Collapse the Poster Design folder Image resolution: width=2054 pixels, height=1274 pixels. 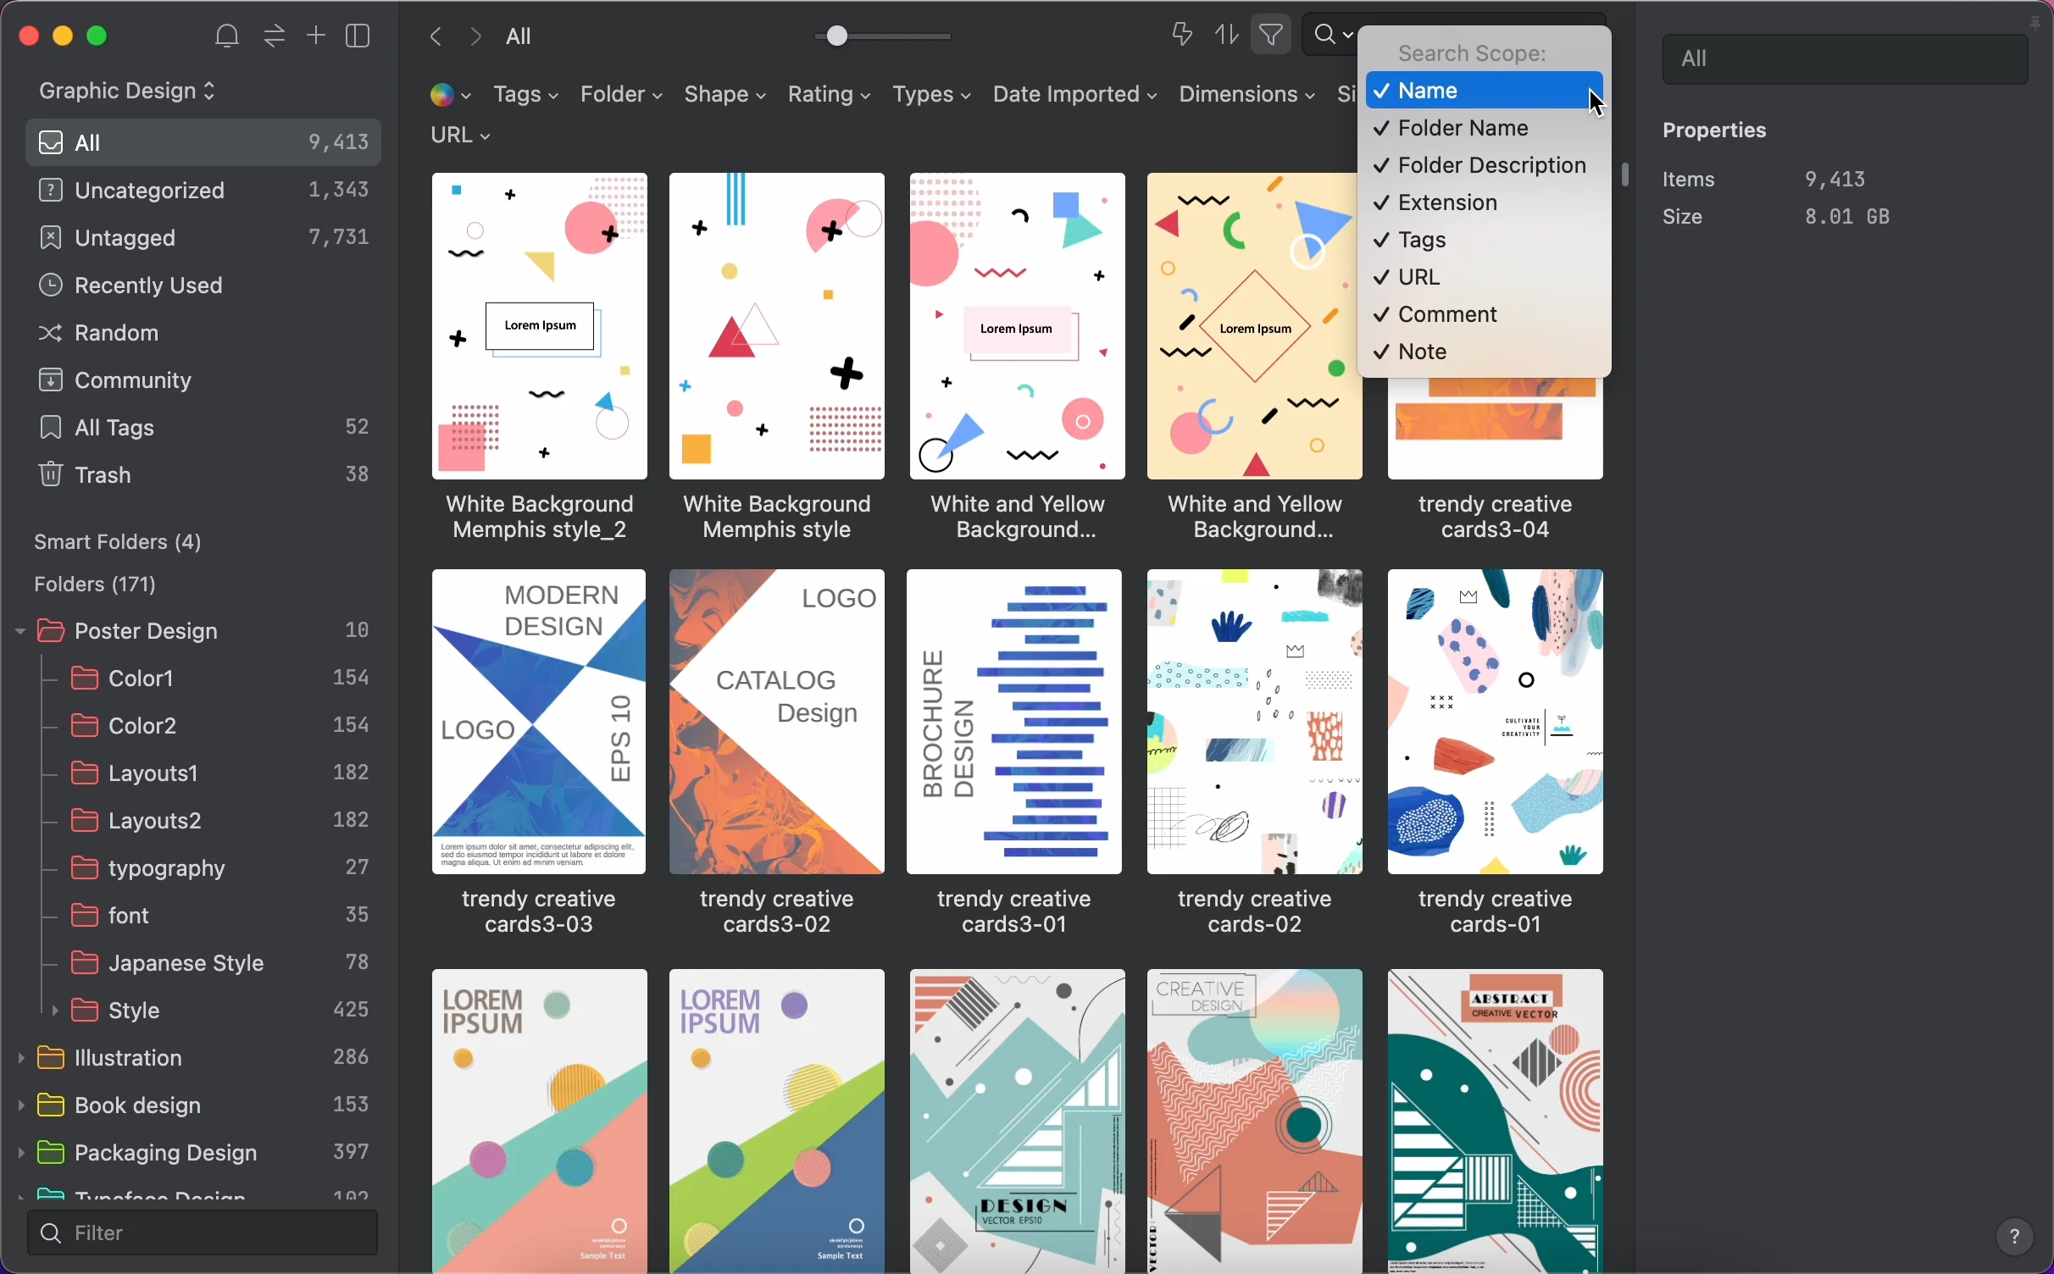19,631
